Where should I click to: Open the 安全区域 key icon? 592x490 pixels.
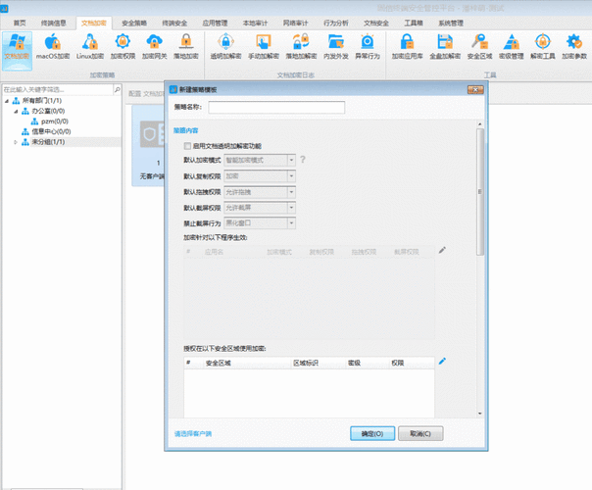479,45
